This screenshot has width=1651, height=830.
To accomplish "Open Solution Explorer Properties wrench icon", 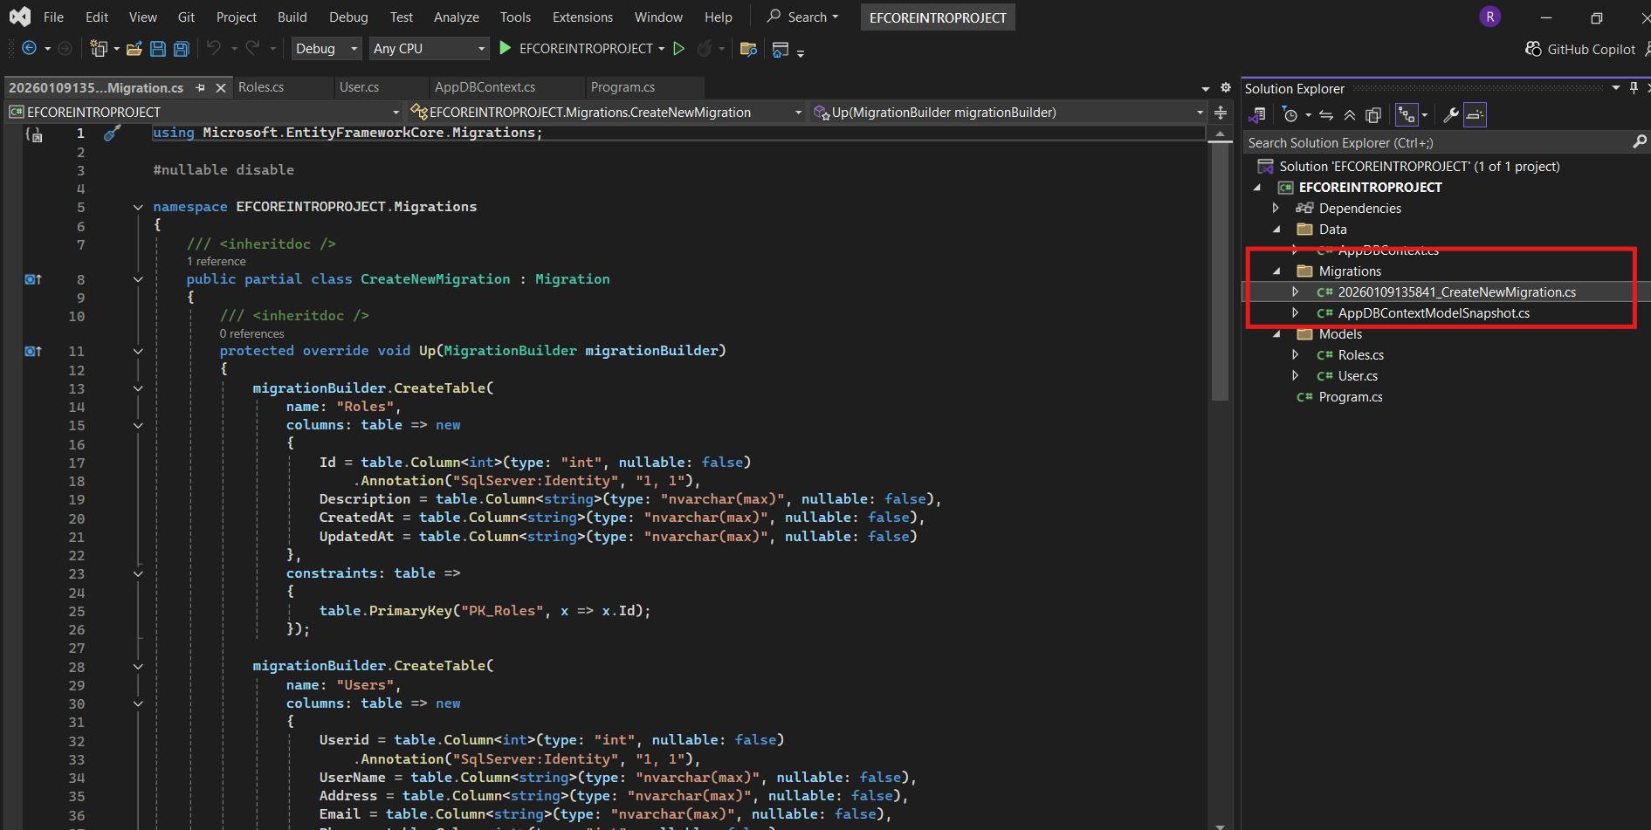I will tap(1451, 115).
